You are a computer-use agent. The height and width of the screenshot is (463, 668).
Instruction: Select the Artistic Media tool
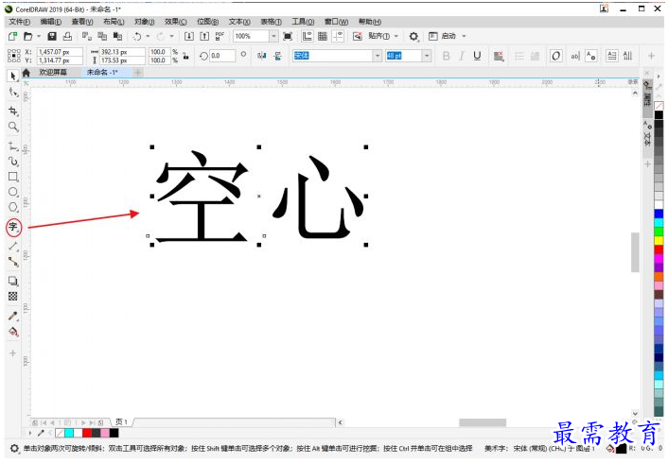(x=13, y=162)
